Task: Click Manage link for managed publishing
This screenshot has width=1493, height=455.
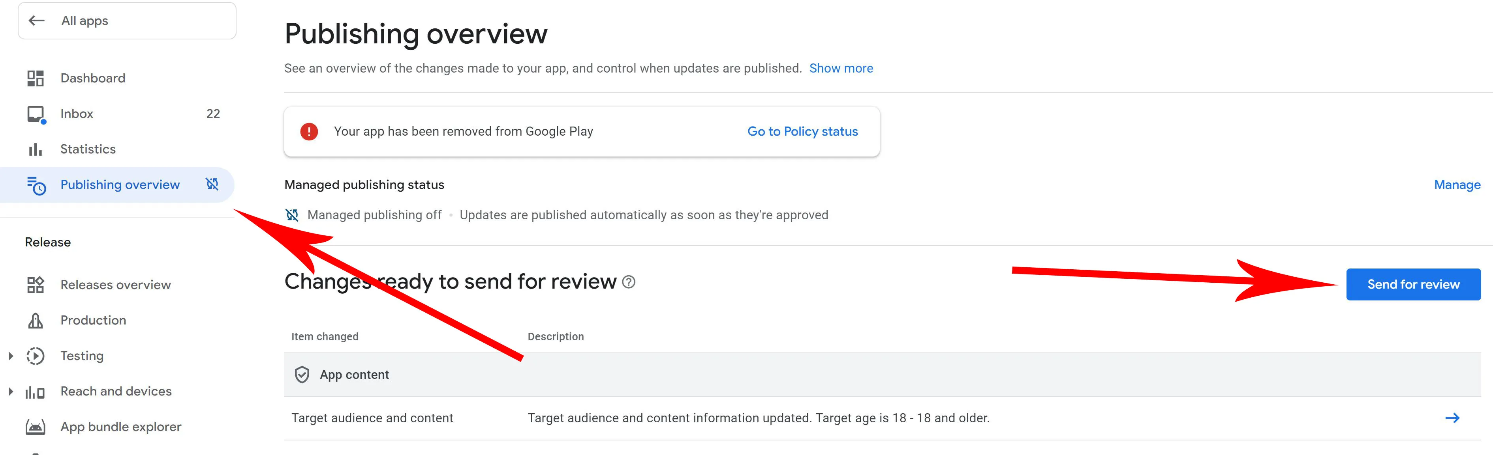Action: click(1457, 185)
